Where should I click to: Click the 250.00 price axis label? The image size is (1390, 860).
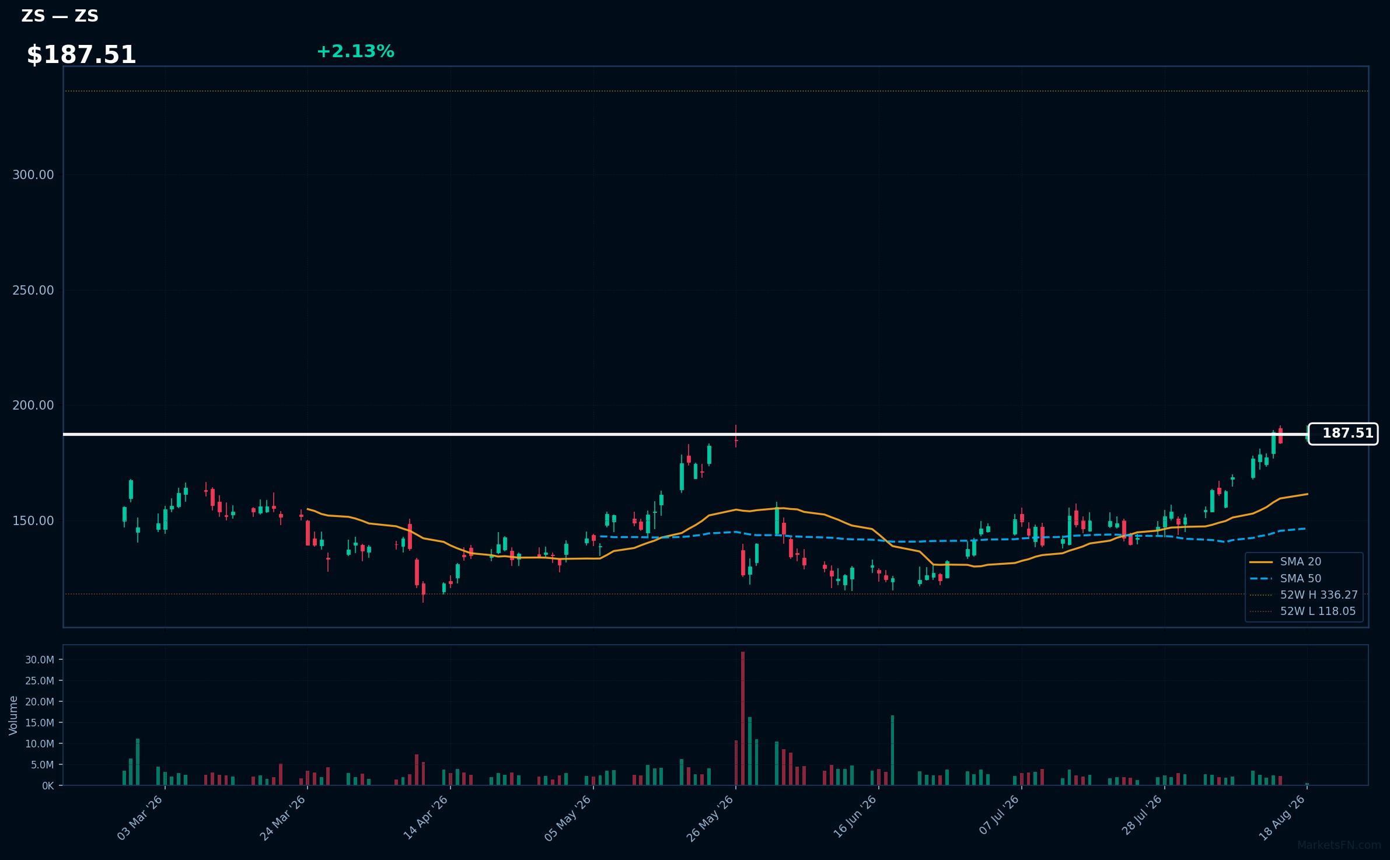33,291
